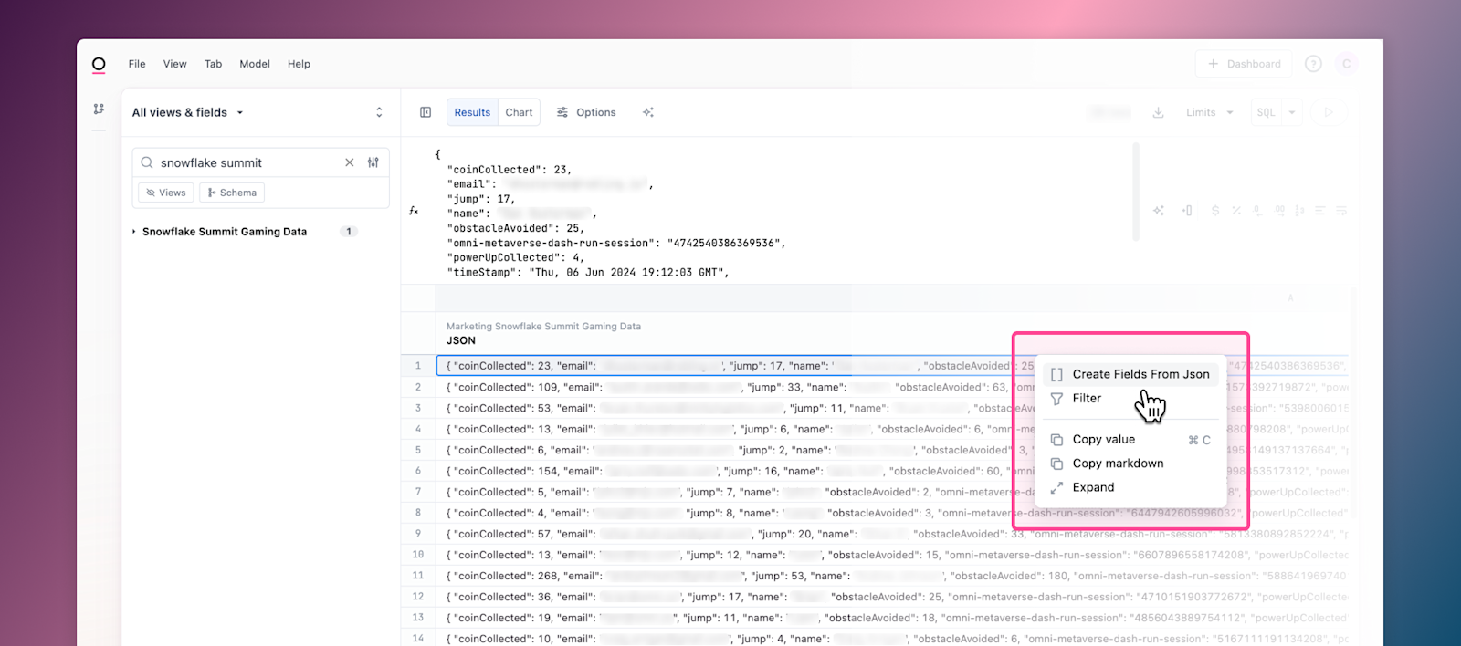The image size is (1461, 646).
Task: Toggle the sidebar panel collapse icon
Action: [x=426, y=112]
